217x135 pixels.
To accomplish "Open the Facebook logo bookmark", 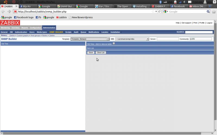I will (24, 17).
